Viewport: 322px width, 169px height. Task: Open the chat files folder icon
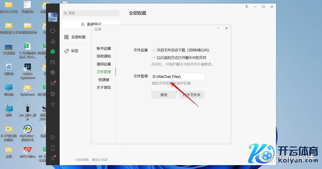(x=53, y=62)
